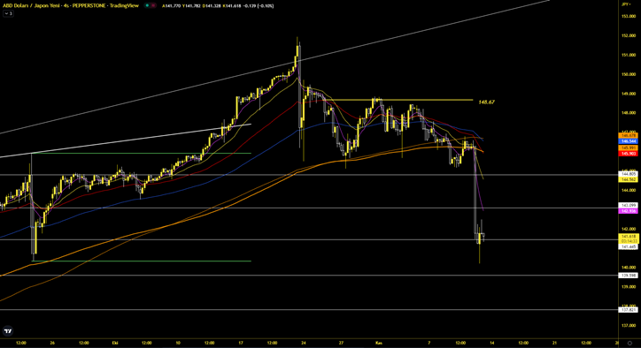Open the JPY currency dropdown

point(625,4)
